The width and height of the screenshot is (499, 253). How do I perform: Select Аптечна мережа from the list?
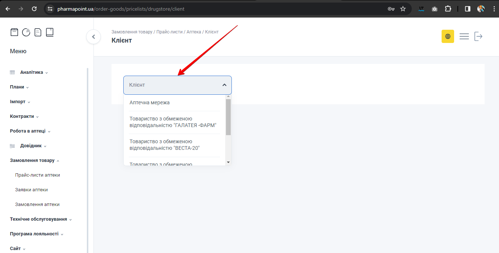pyautogui.click(x=149, y=102)
